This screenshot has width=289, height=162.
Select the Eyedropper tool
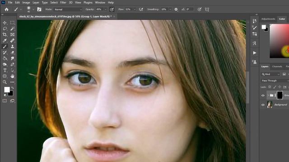pyautogui.click(x=5, y=40)
